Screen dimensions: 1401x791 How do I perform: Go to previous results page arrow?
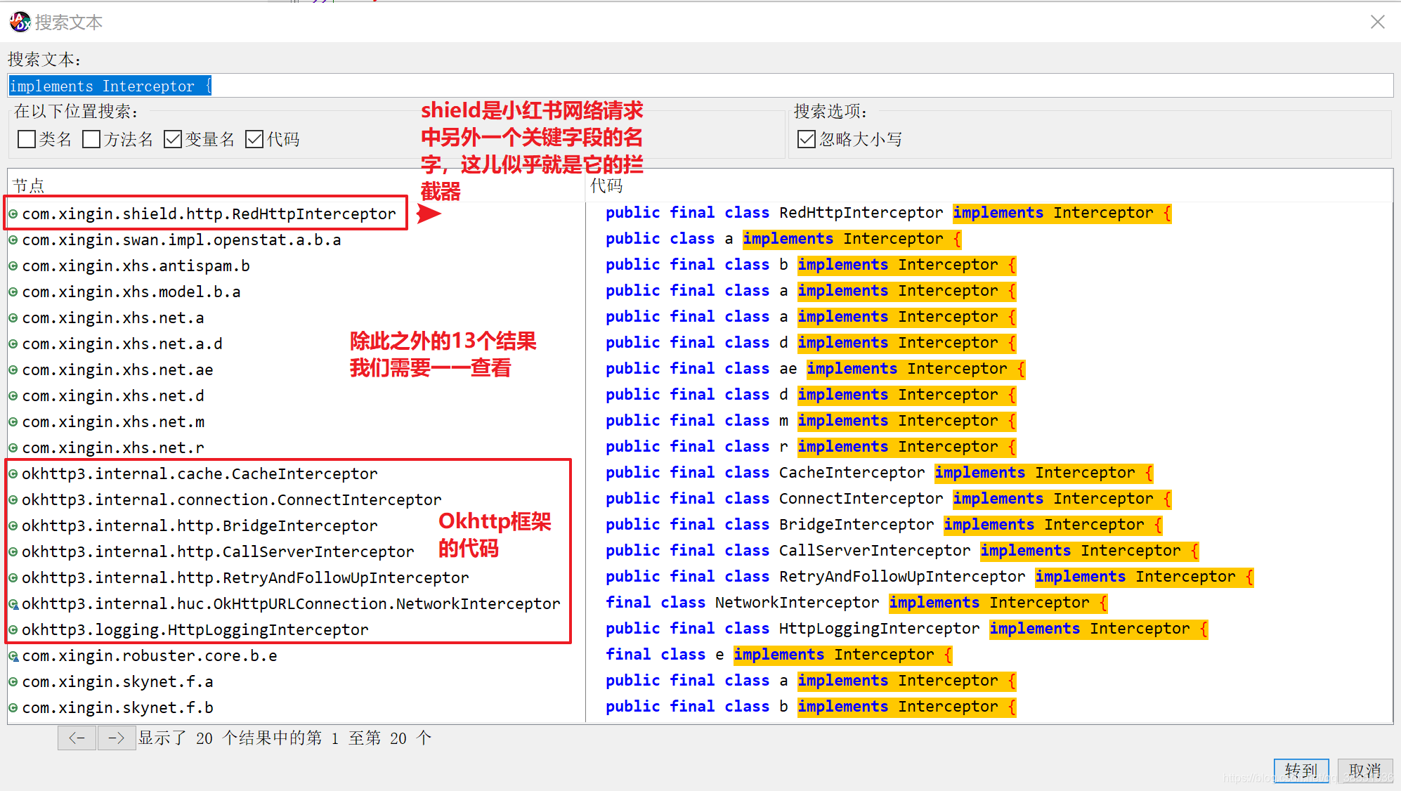tap(77, 738)
